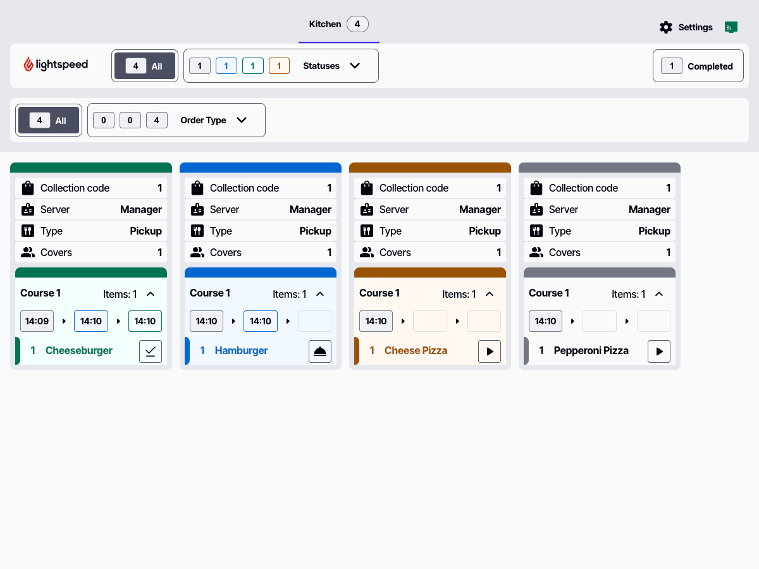Image resolution: width=759 pixels, height=569 pixels.
Task: Toggle the green status filter badge
Action: [252, 66]
